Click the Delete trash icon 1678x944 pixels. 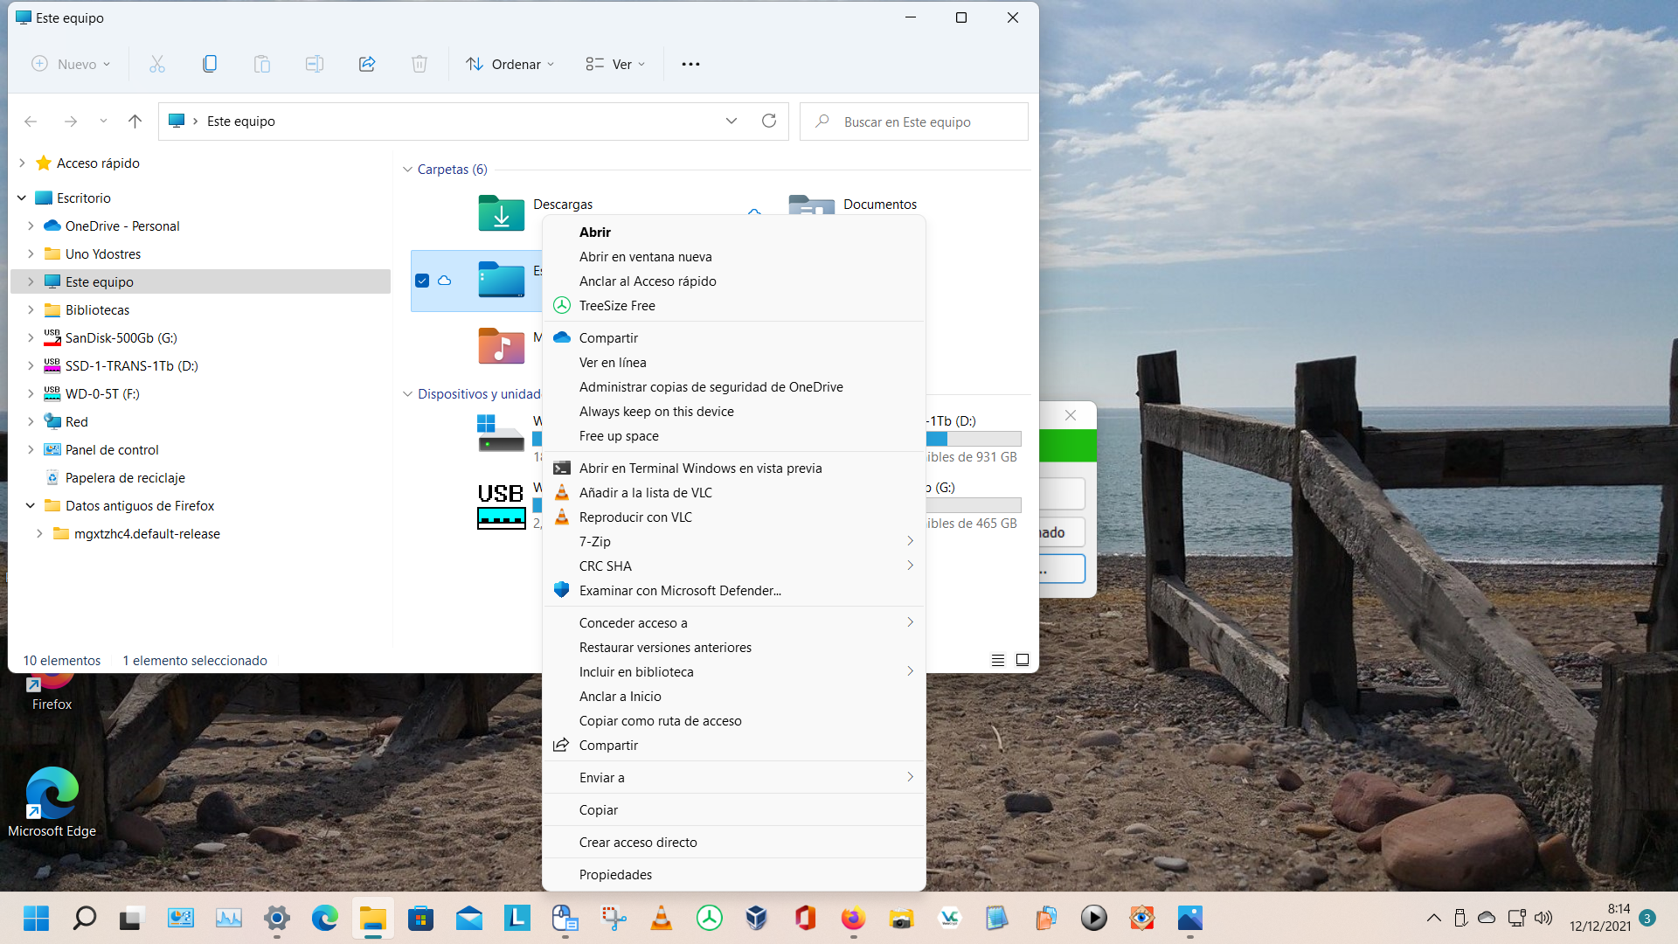tap(419, 64)
